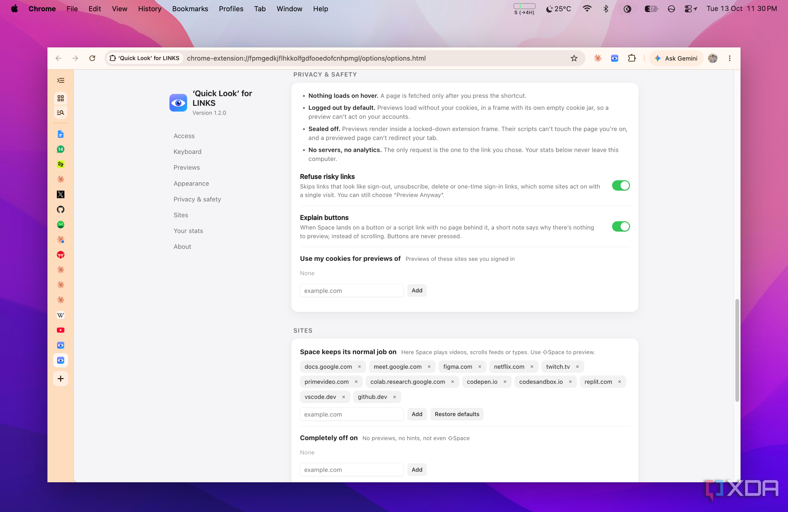Open the Bookmarks menu
Screen dimensions: 788x512
pos(190,9)
